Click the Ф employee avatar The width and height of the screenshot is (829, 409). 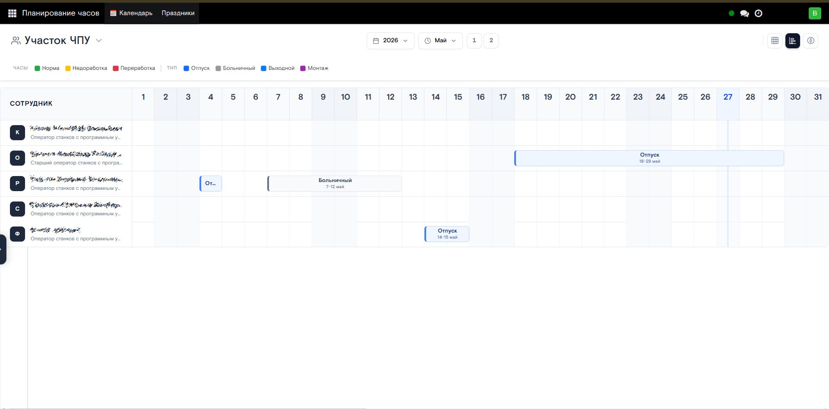click(17, 234)
